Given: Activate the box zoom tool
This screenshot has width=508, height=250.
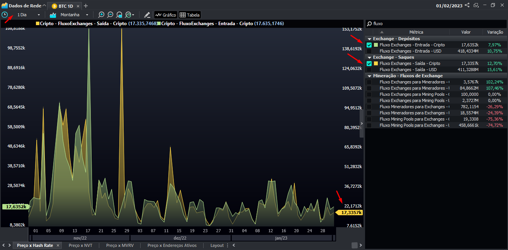Looking at the screenshot, I should [119, 14].
